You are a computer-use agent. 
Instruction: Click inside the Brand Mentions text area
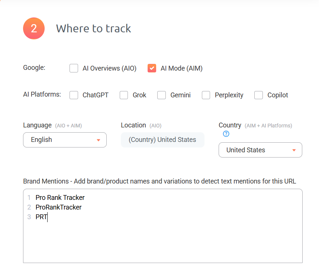pyautogui.click(x=163, y=226)
